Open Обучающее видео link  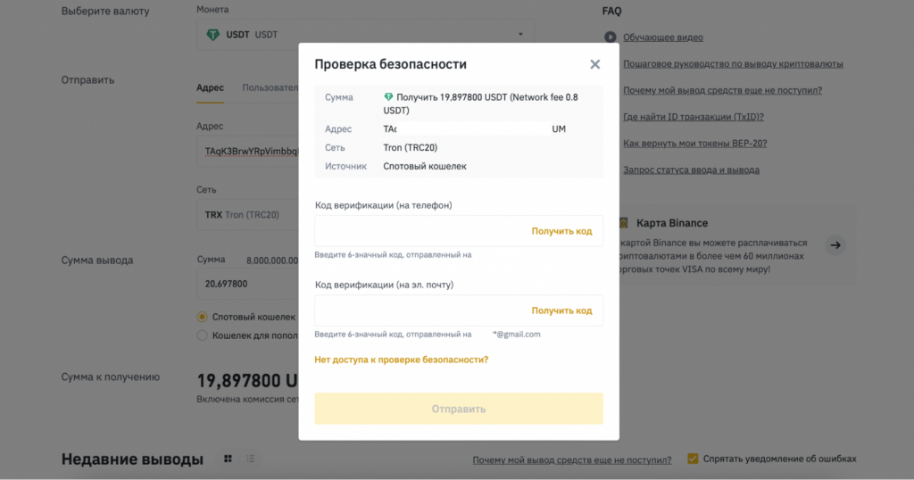point(663,37)
